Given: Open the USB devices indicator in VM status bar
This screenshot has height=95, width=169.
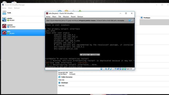Looking at the screenshot, I should 111,69.
